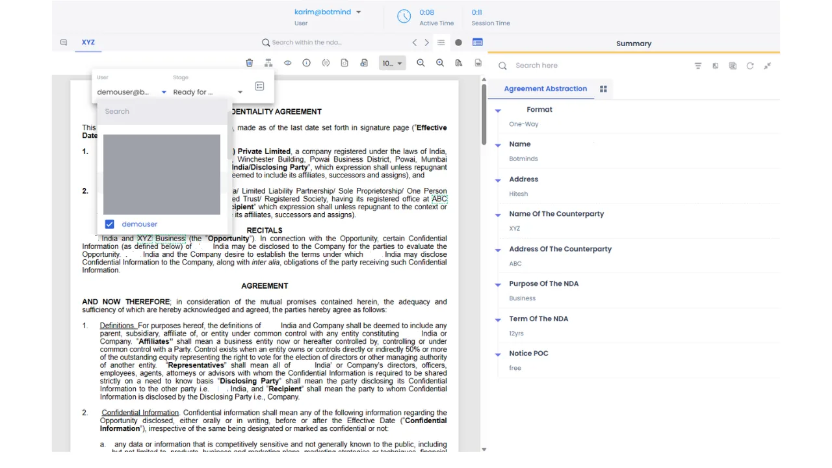This screenshot has height=468, width=832.
Task: Click the comment icon left of XYZ tab
Action: [x=64, y=42]
